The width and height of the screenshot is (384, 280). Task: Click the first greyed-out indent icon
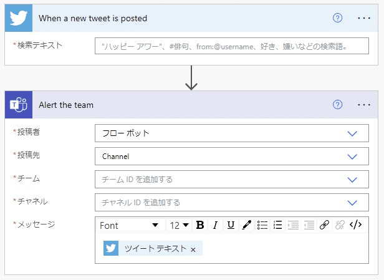[x=293, y=225]
